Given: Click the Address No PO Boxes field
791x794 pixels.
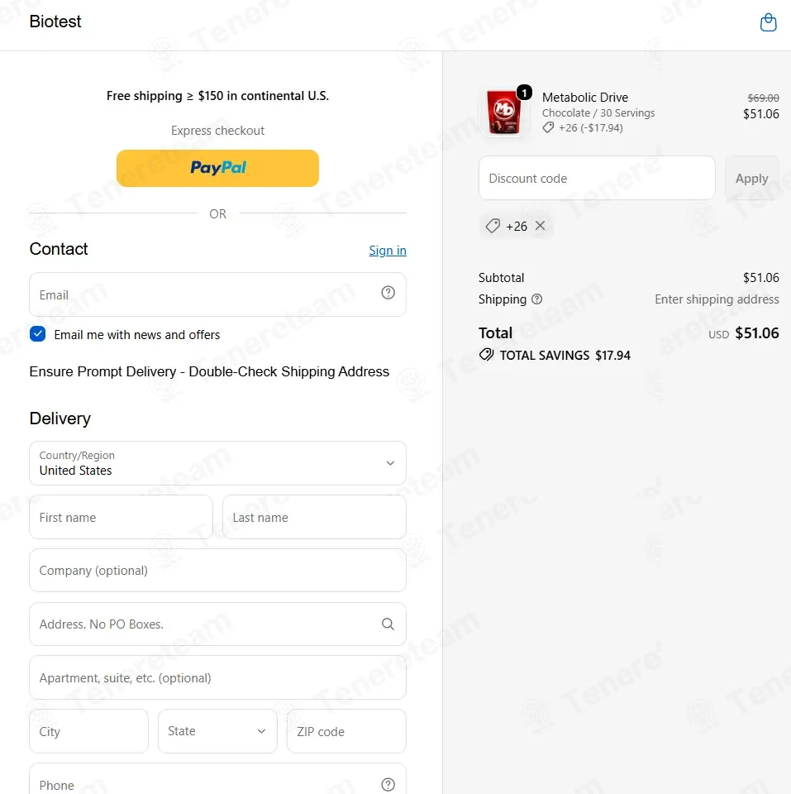Looking at the screenshot, I should pyautogui.click(x=217, y=624).
